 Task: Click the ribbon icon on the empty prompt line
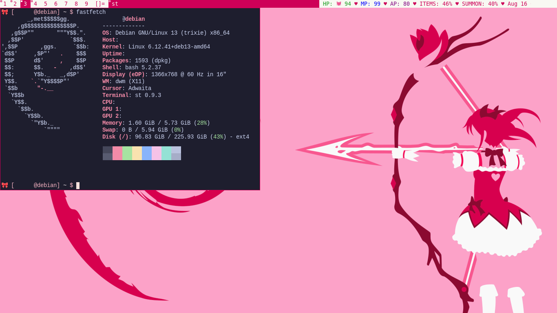(x=5, y=185)
